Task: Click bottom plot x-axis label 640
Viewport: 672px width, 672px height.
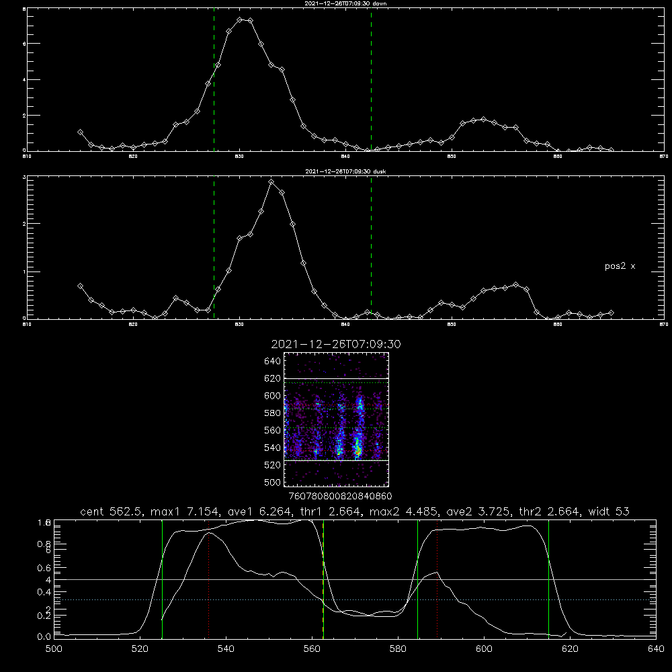Action: point(656,649)
